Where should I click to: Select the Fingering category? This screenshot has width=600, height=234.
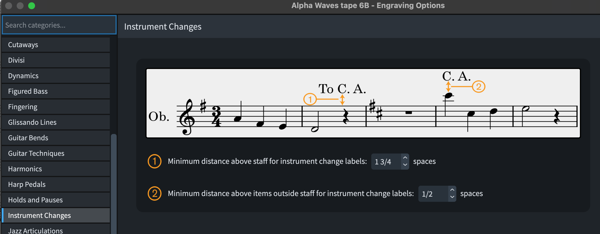coord(56,107)
